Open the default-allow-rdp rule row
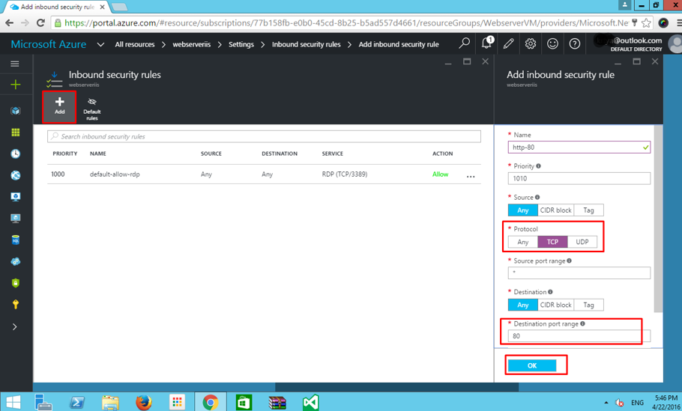Screen dimensions: 682x411 264,174
